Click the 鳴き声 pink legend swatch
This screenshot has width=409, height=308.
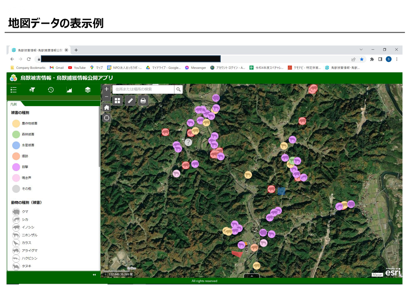16,178
